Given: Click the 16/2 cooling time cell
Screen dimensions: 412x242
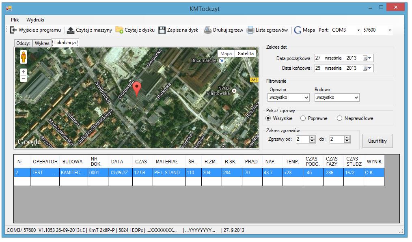Looking at the screenshot, I should pyautogui.click(x=354, y=173).
